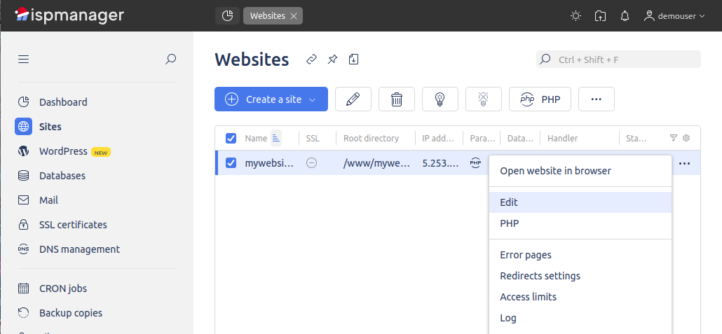The width and height of the screenshot is (722, 334).
Task: Copy the page link icon beside Websites
Action: coord(312,60)
